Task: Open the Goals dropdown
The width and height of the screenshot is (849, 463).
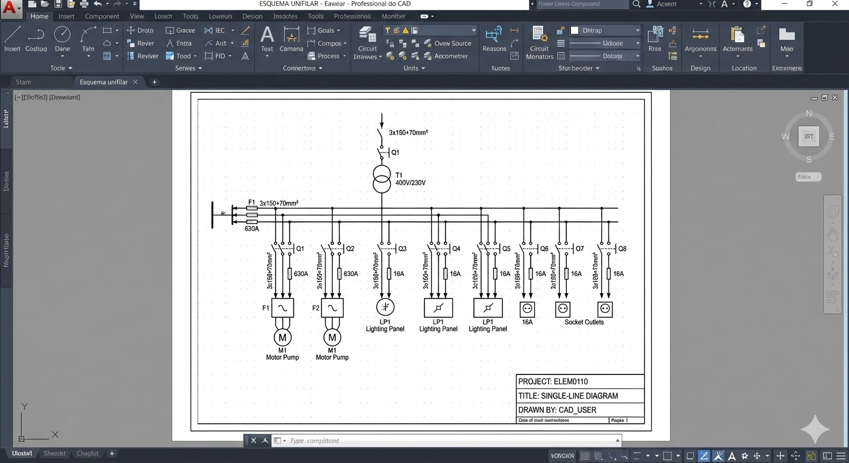Action: pyautogui.click(x=324, y=30)
